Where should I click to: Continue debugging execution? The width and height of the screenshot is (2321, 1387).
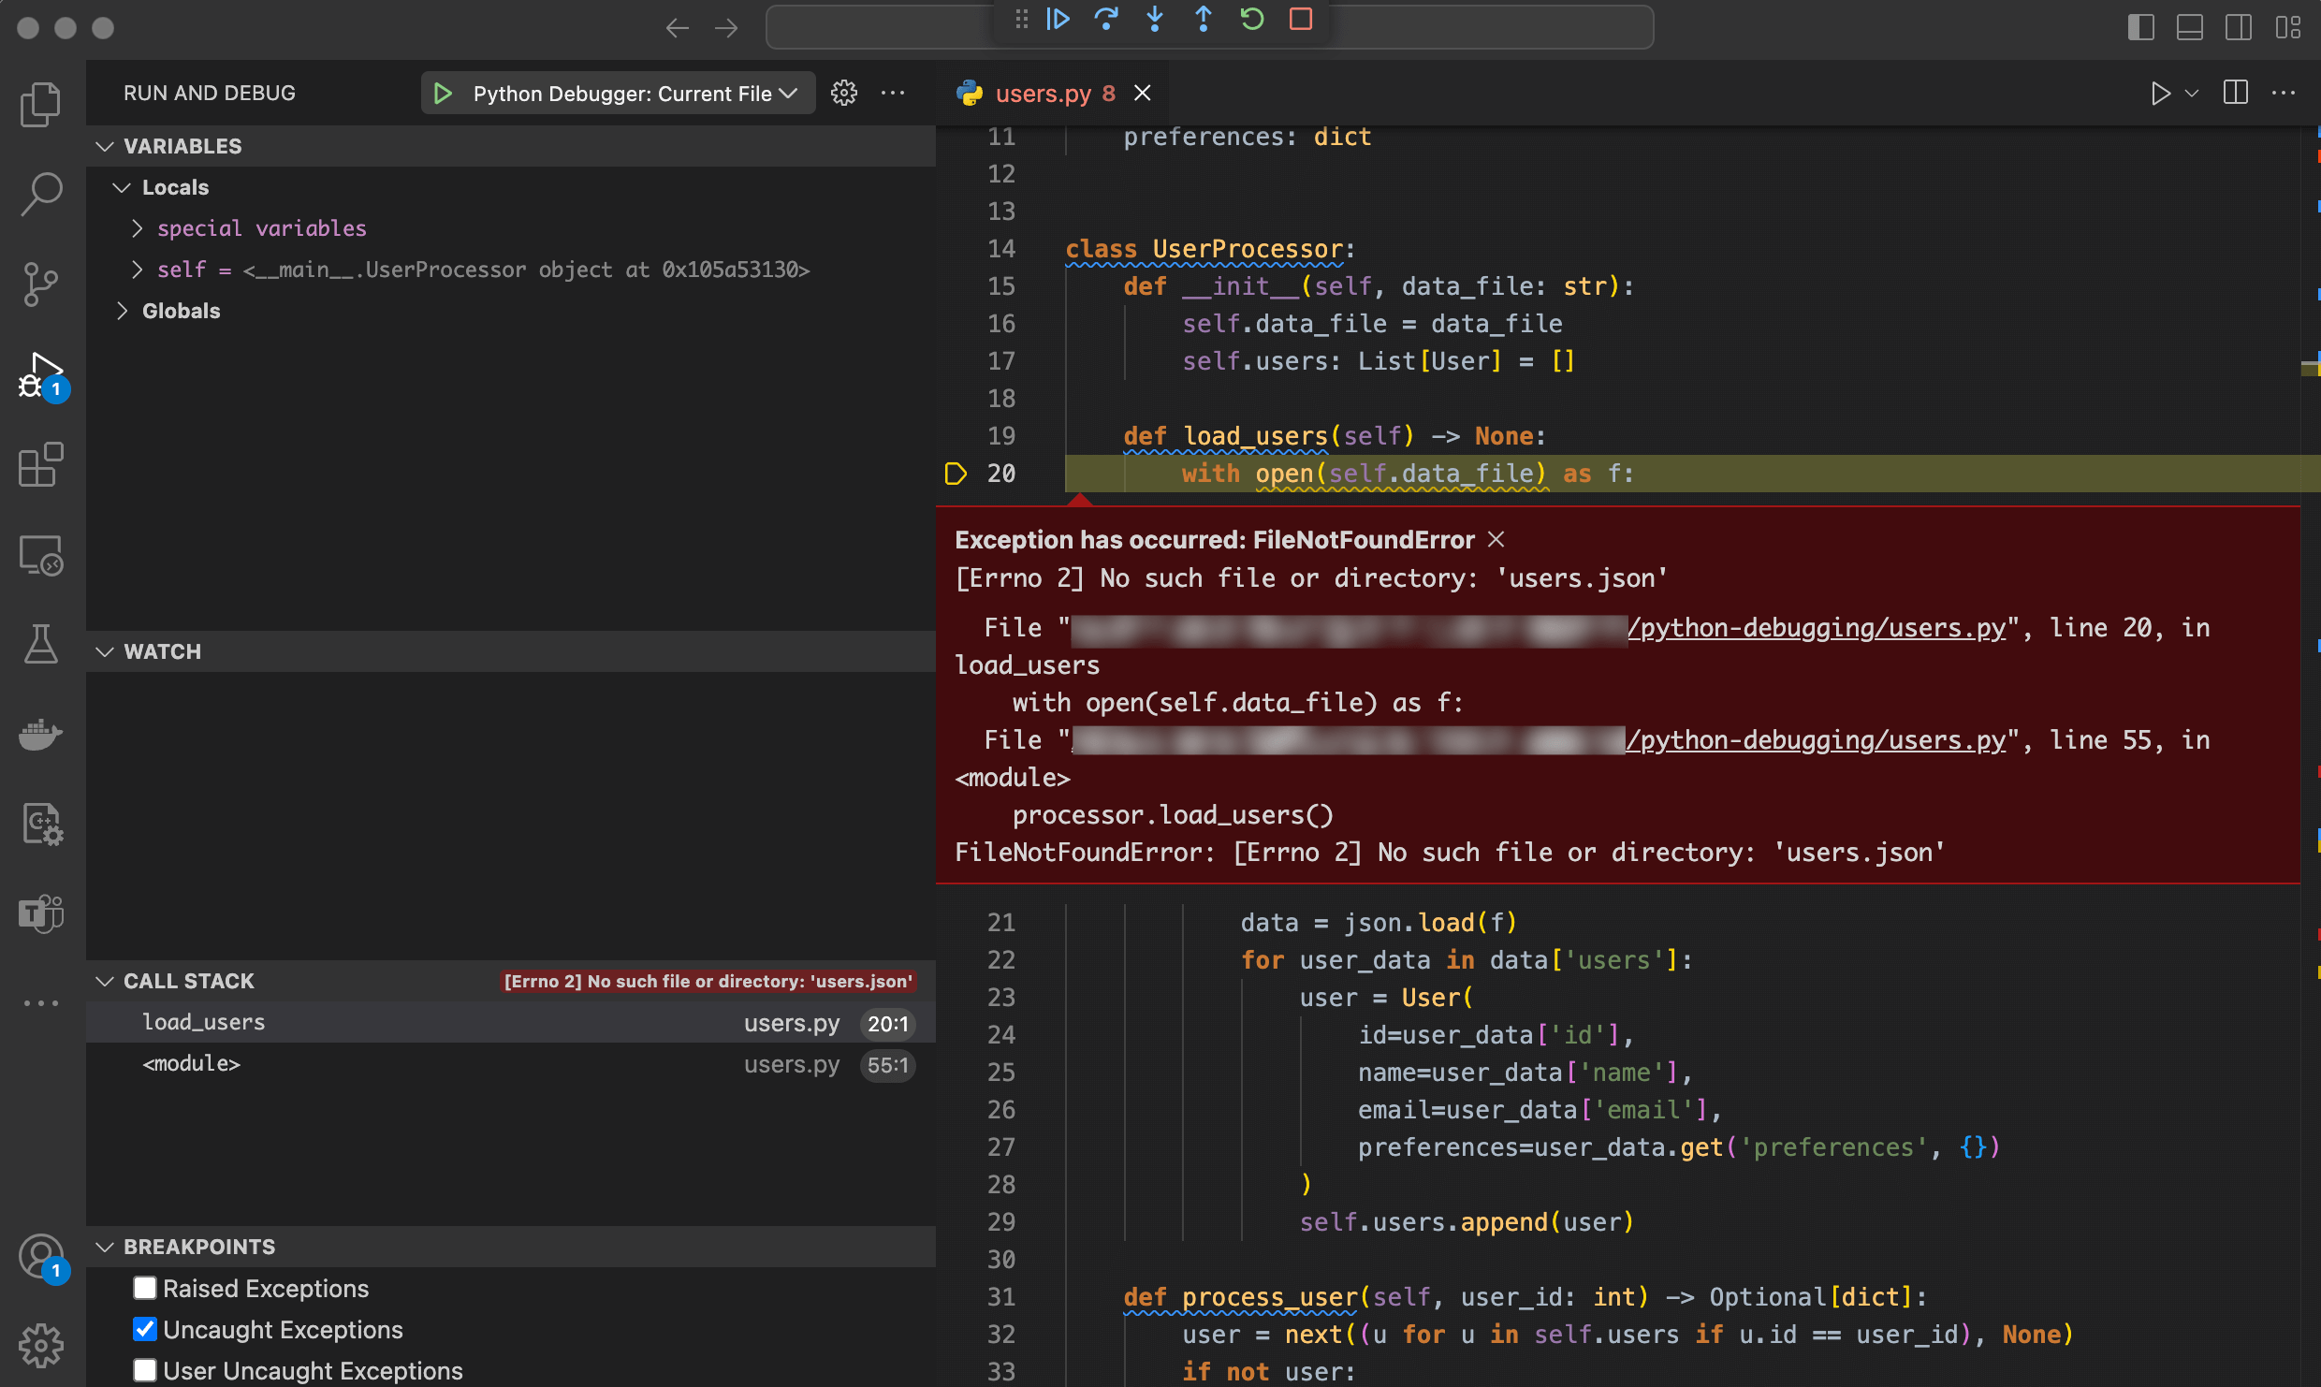coord(1057,19)
